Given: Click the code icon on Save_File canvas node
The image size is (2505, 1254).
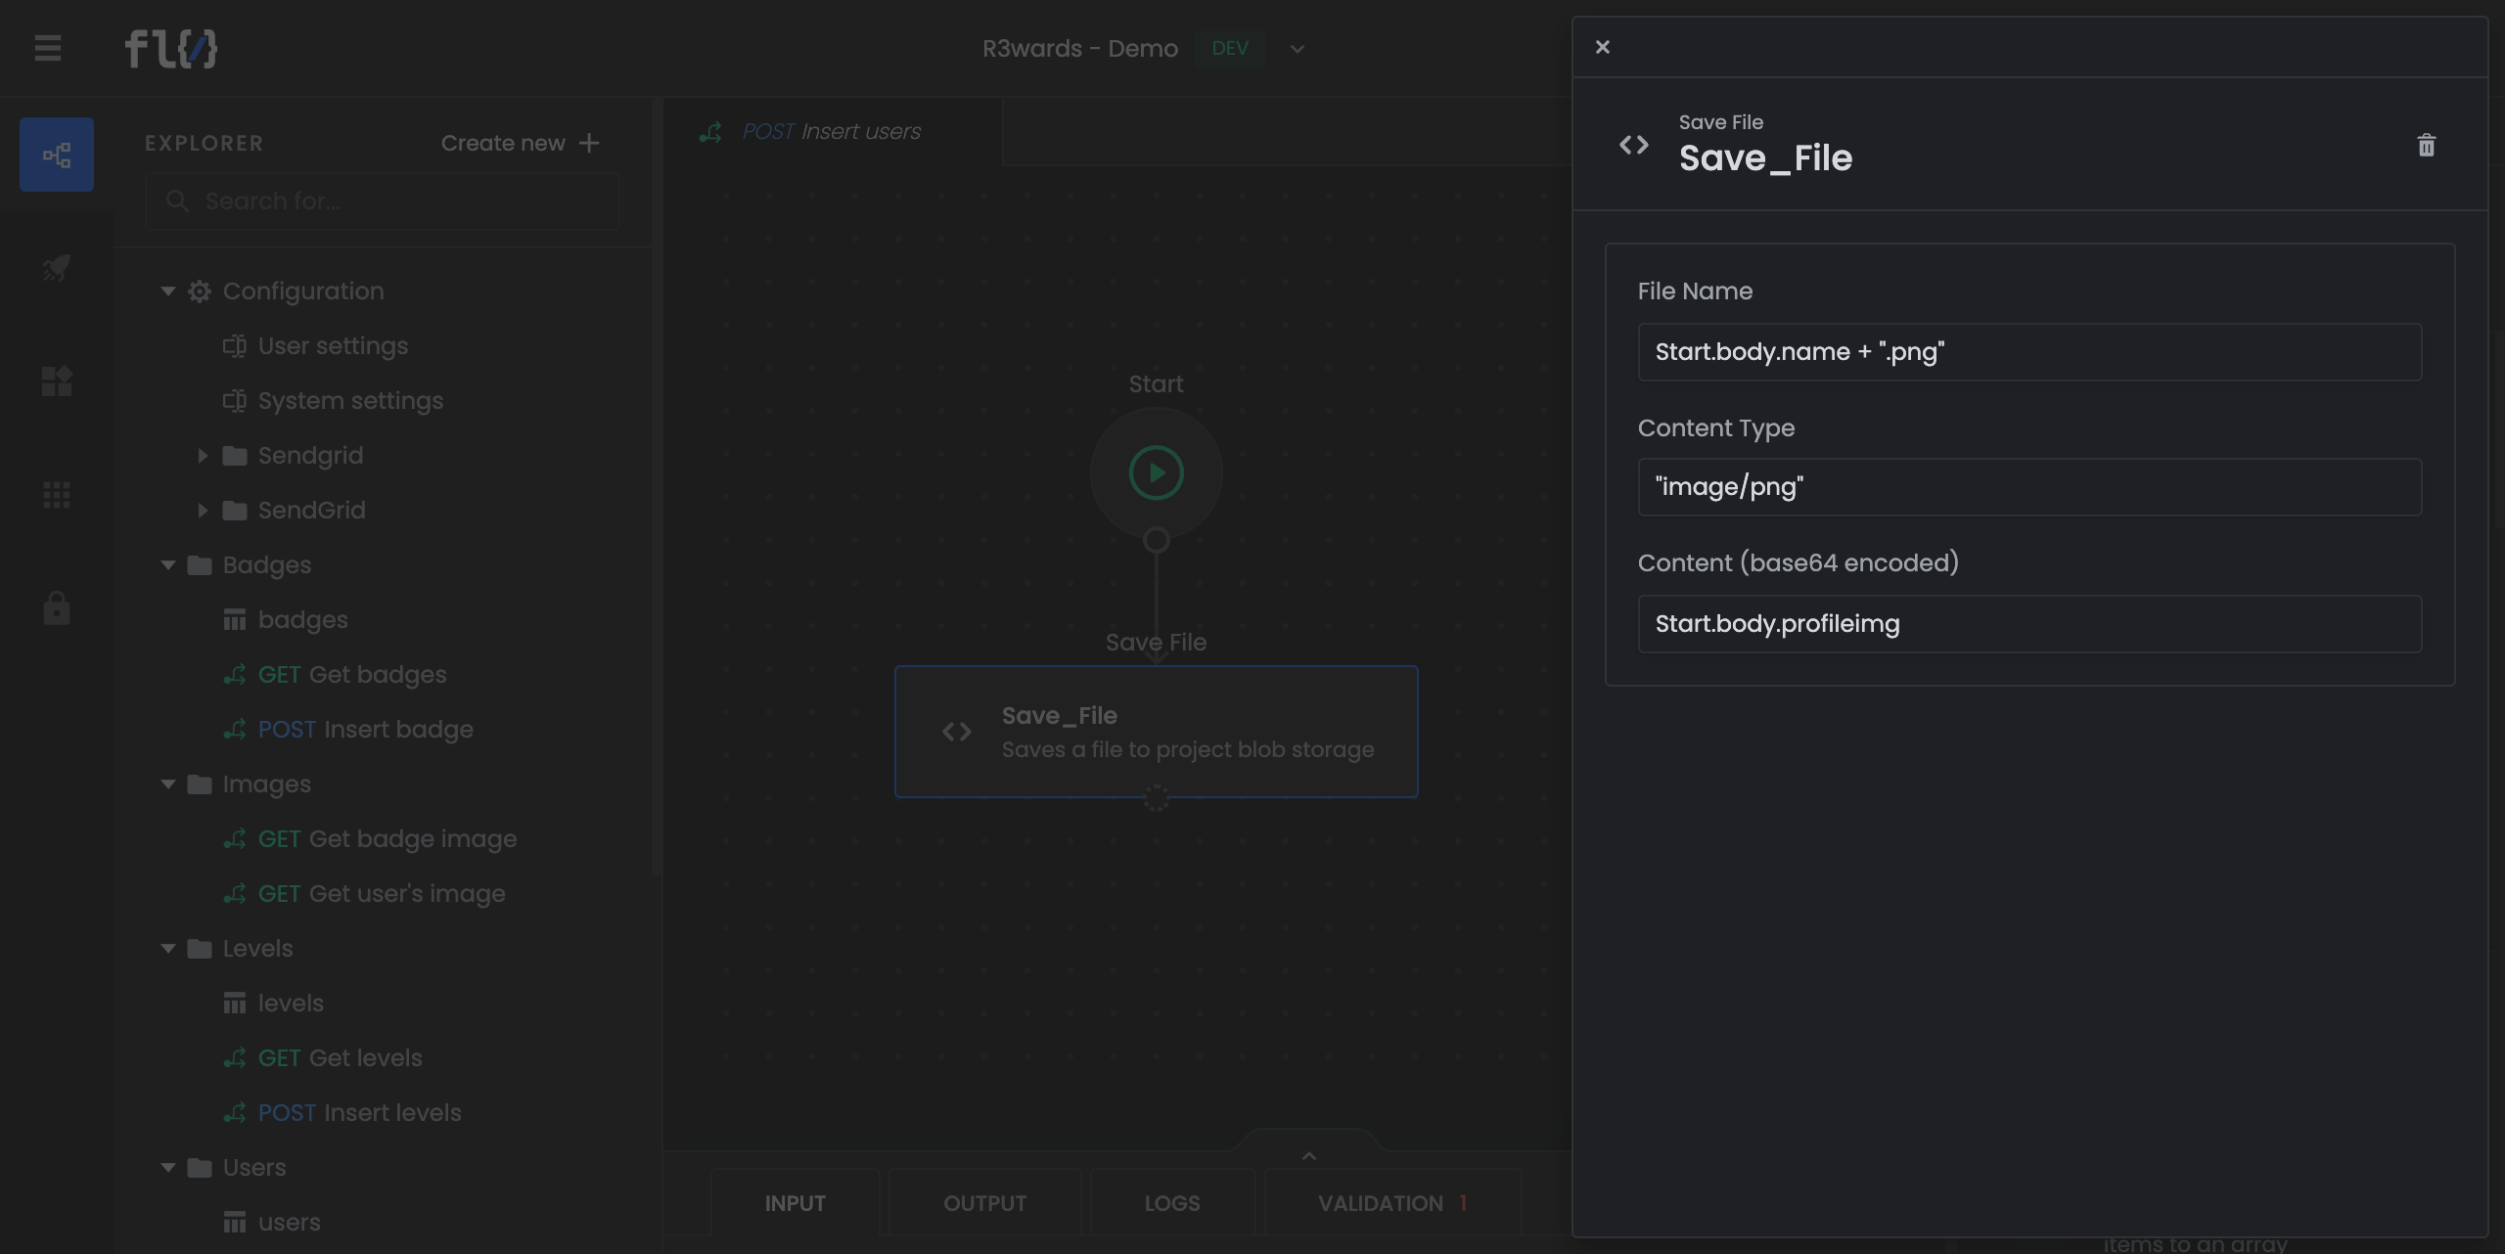Looking at the screenshot, I should pos(957,732).
